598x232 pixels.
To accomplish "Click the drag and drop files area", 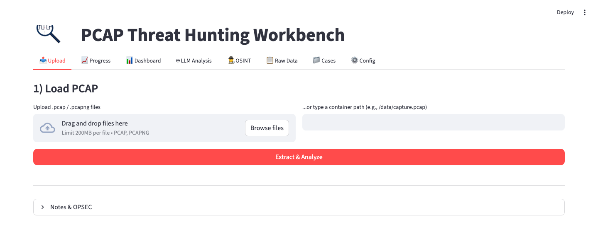I will (164, 128).
